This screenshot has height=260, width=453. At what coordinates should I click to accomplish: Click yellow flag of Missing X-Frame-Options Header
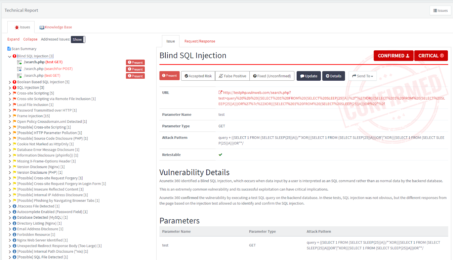14,161
